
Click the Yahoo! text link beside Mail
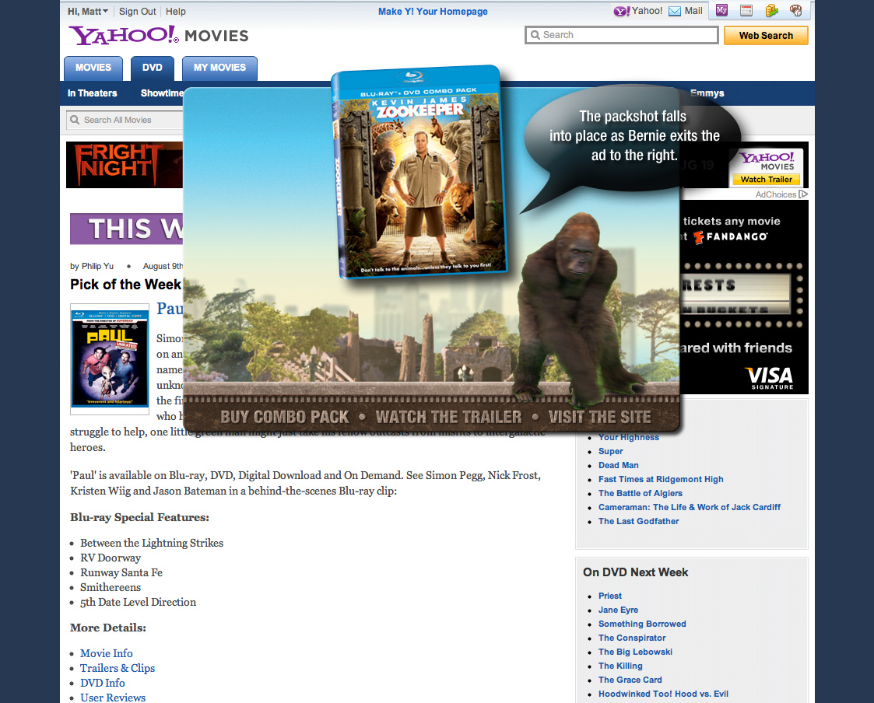click(648, 11)
